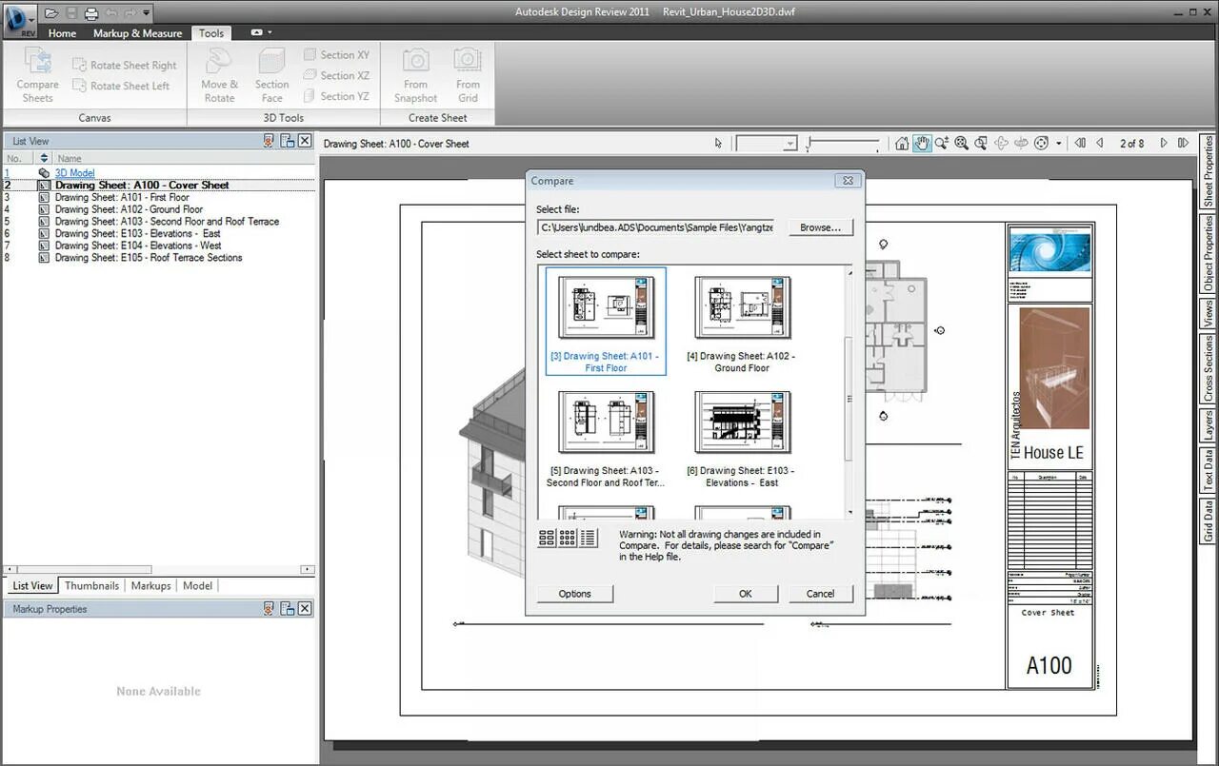Toggle auto-hide on Markup Properties panel

[x=269, y=609]
